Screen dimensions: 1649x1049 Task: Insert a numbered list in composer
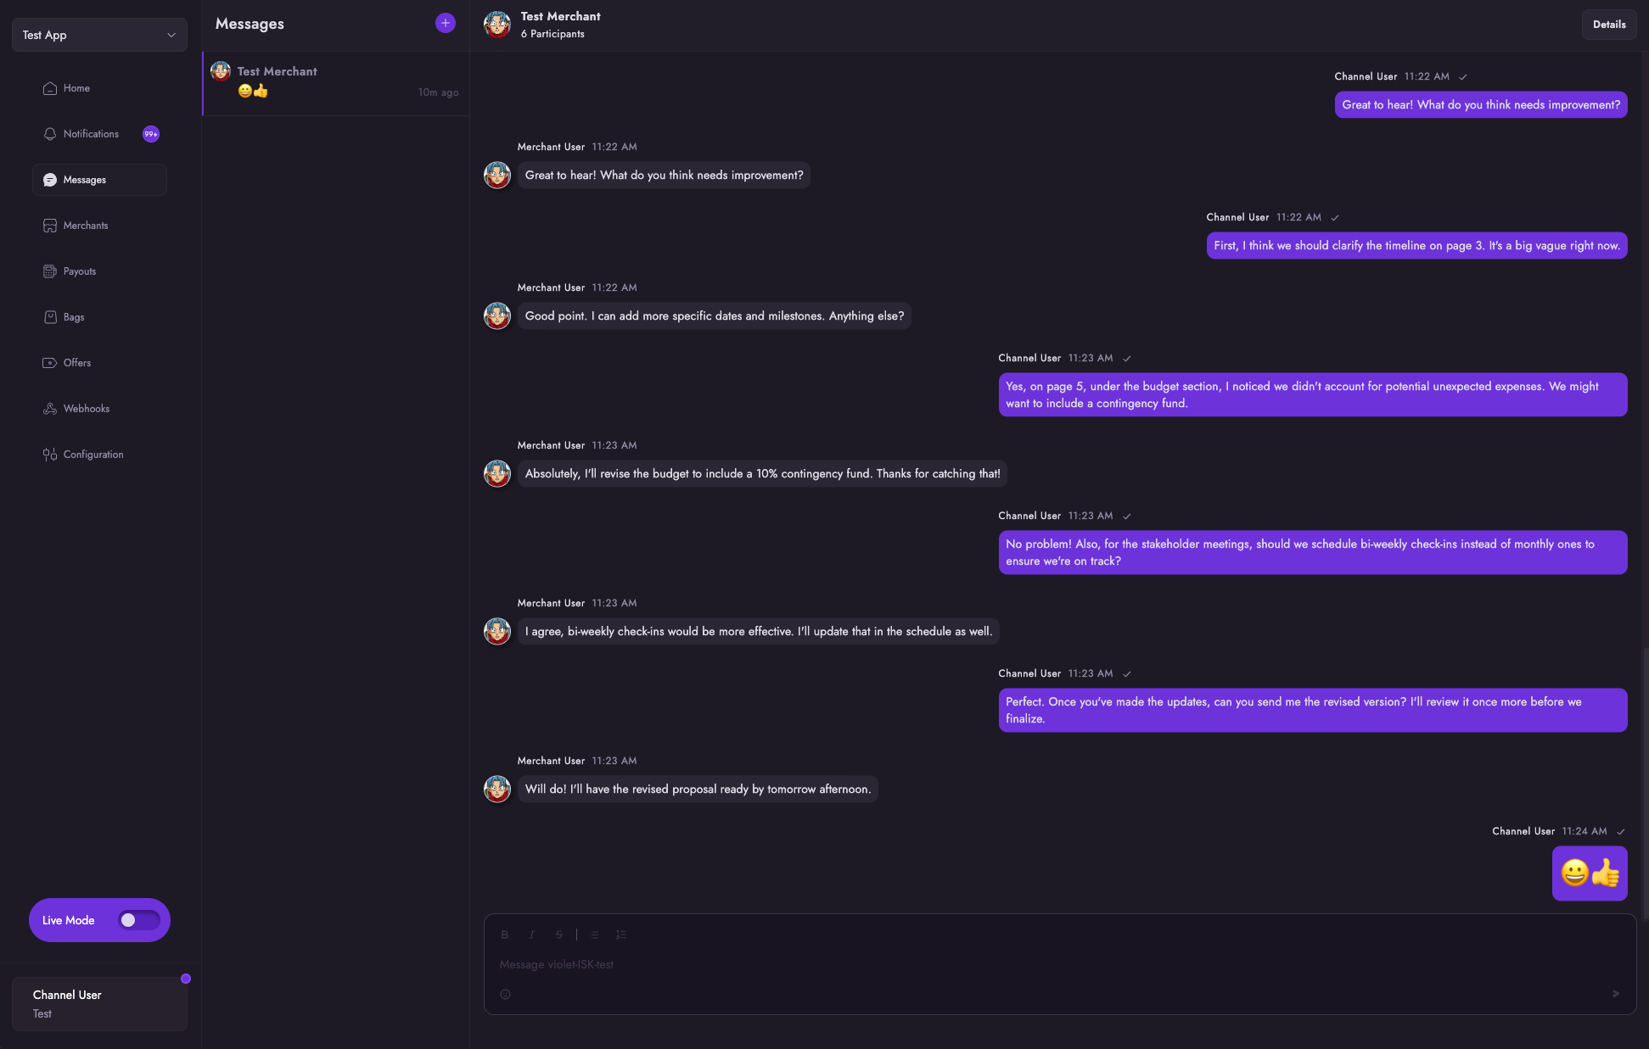[621, 935]
